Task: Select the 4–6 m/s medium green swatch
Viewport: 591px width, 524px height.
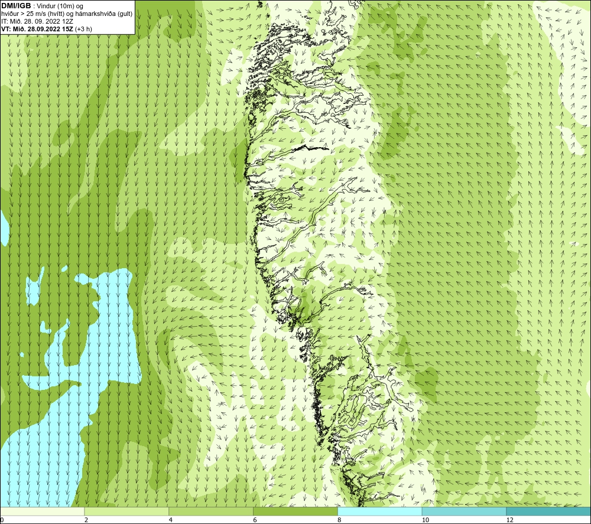Action: [x=211, y=512]
